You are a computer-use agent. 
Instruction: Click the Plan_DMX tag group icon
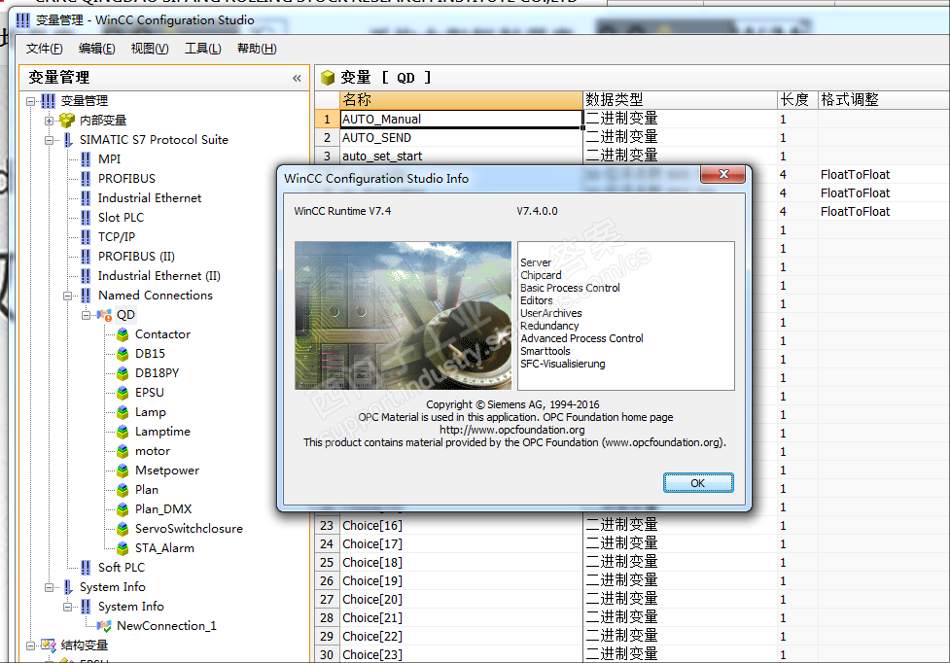point(123,509)
